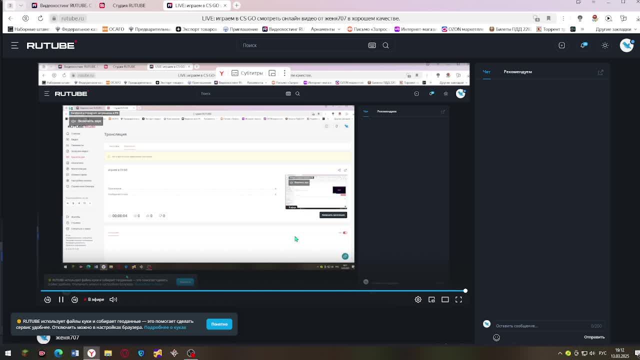The height and width of the screenshot is (360, 640).
Task: Switch to Yandex Browser in taskbar
Action: point(91,353)
